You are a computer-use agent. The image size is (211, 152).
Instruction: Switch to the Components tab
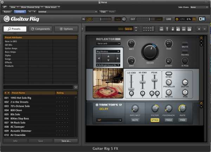(41, 29)
